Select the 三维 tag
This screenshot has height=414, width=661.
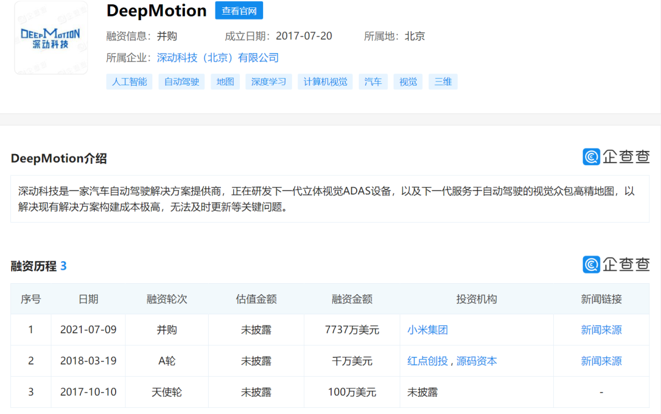[x=443, y=81]
